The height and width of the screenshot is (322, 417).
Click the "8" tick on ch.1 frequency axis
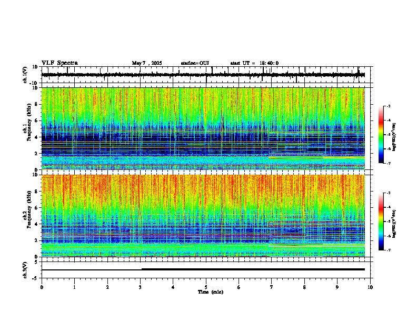point(36,104)
